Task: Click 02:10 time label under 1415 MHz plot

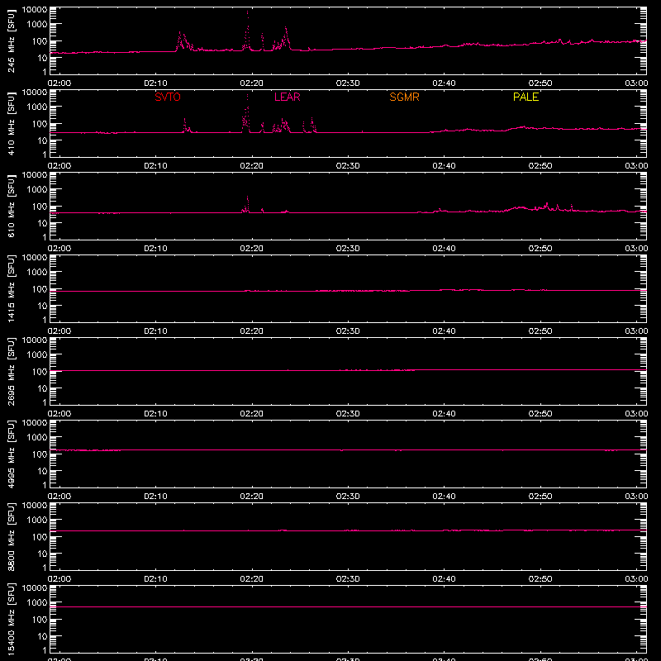Action: (155, 331)
